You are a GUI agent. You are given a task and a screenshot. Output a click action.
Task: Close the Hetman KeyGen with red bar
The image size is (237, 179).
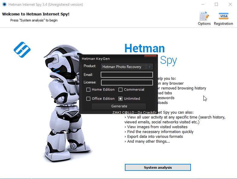(x=150, y=56)
